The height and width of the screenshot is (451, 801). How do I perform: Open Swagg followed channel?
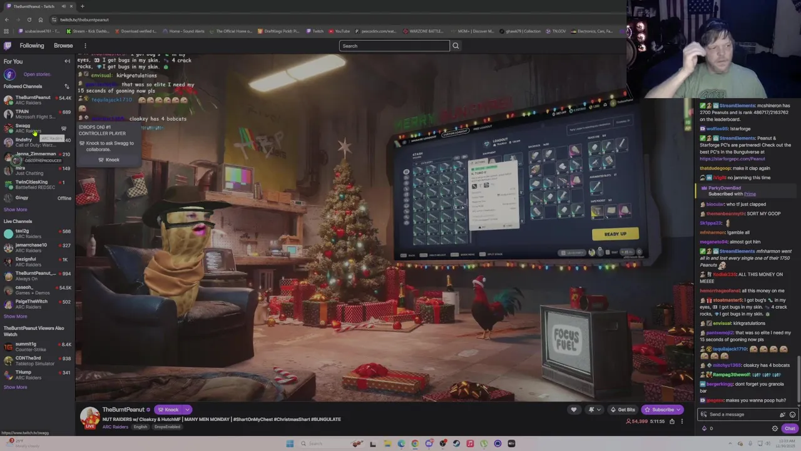[x=38, y=128]
